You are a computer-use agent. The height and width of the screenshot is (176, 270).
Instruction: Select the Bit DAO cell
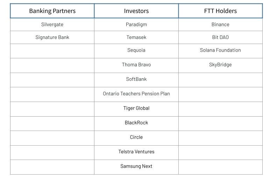pos(220,37)
